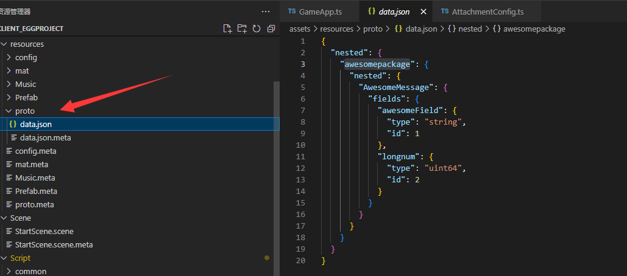Expand the Prefab folder

pos(26,97)
